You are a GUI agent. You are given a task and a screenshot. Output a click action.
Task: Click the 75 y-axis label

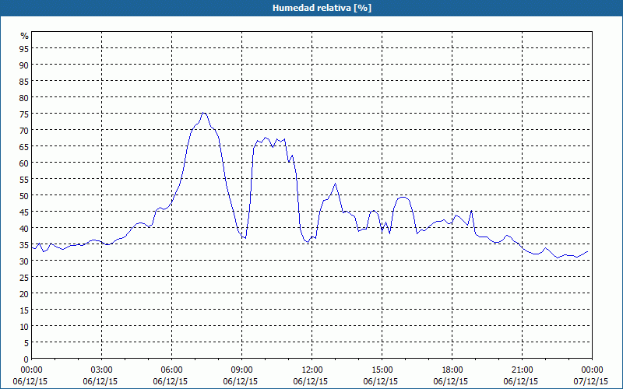coord(24,114)
